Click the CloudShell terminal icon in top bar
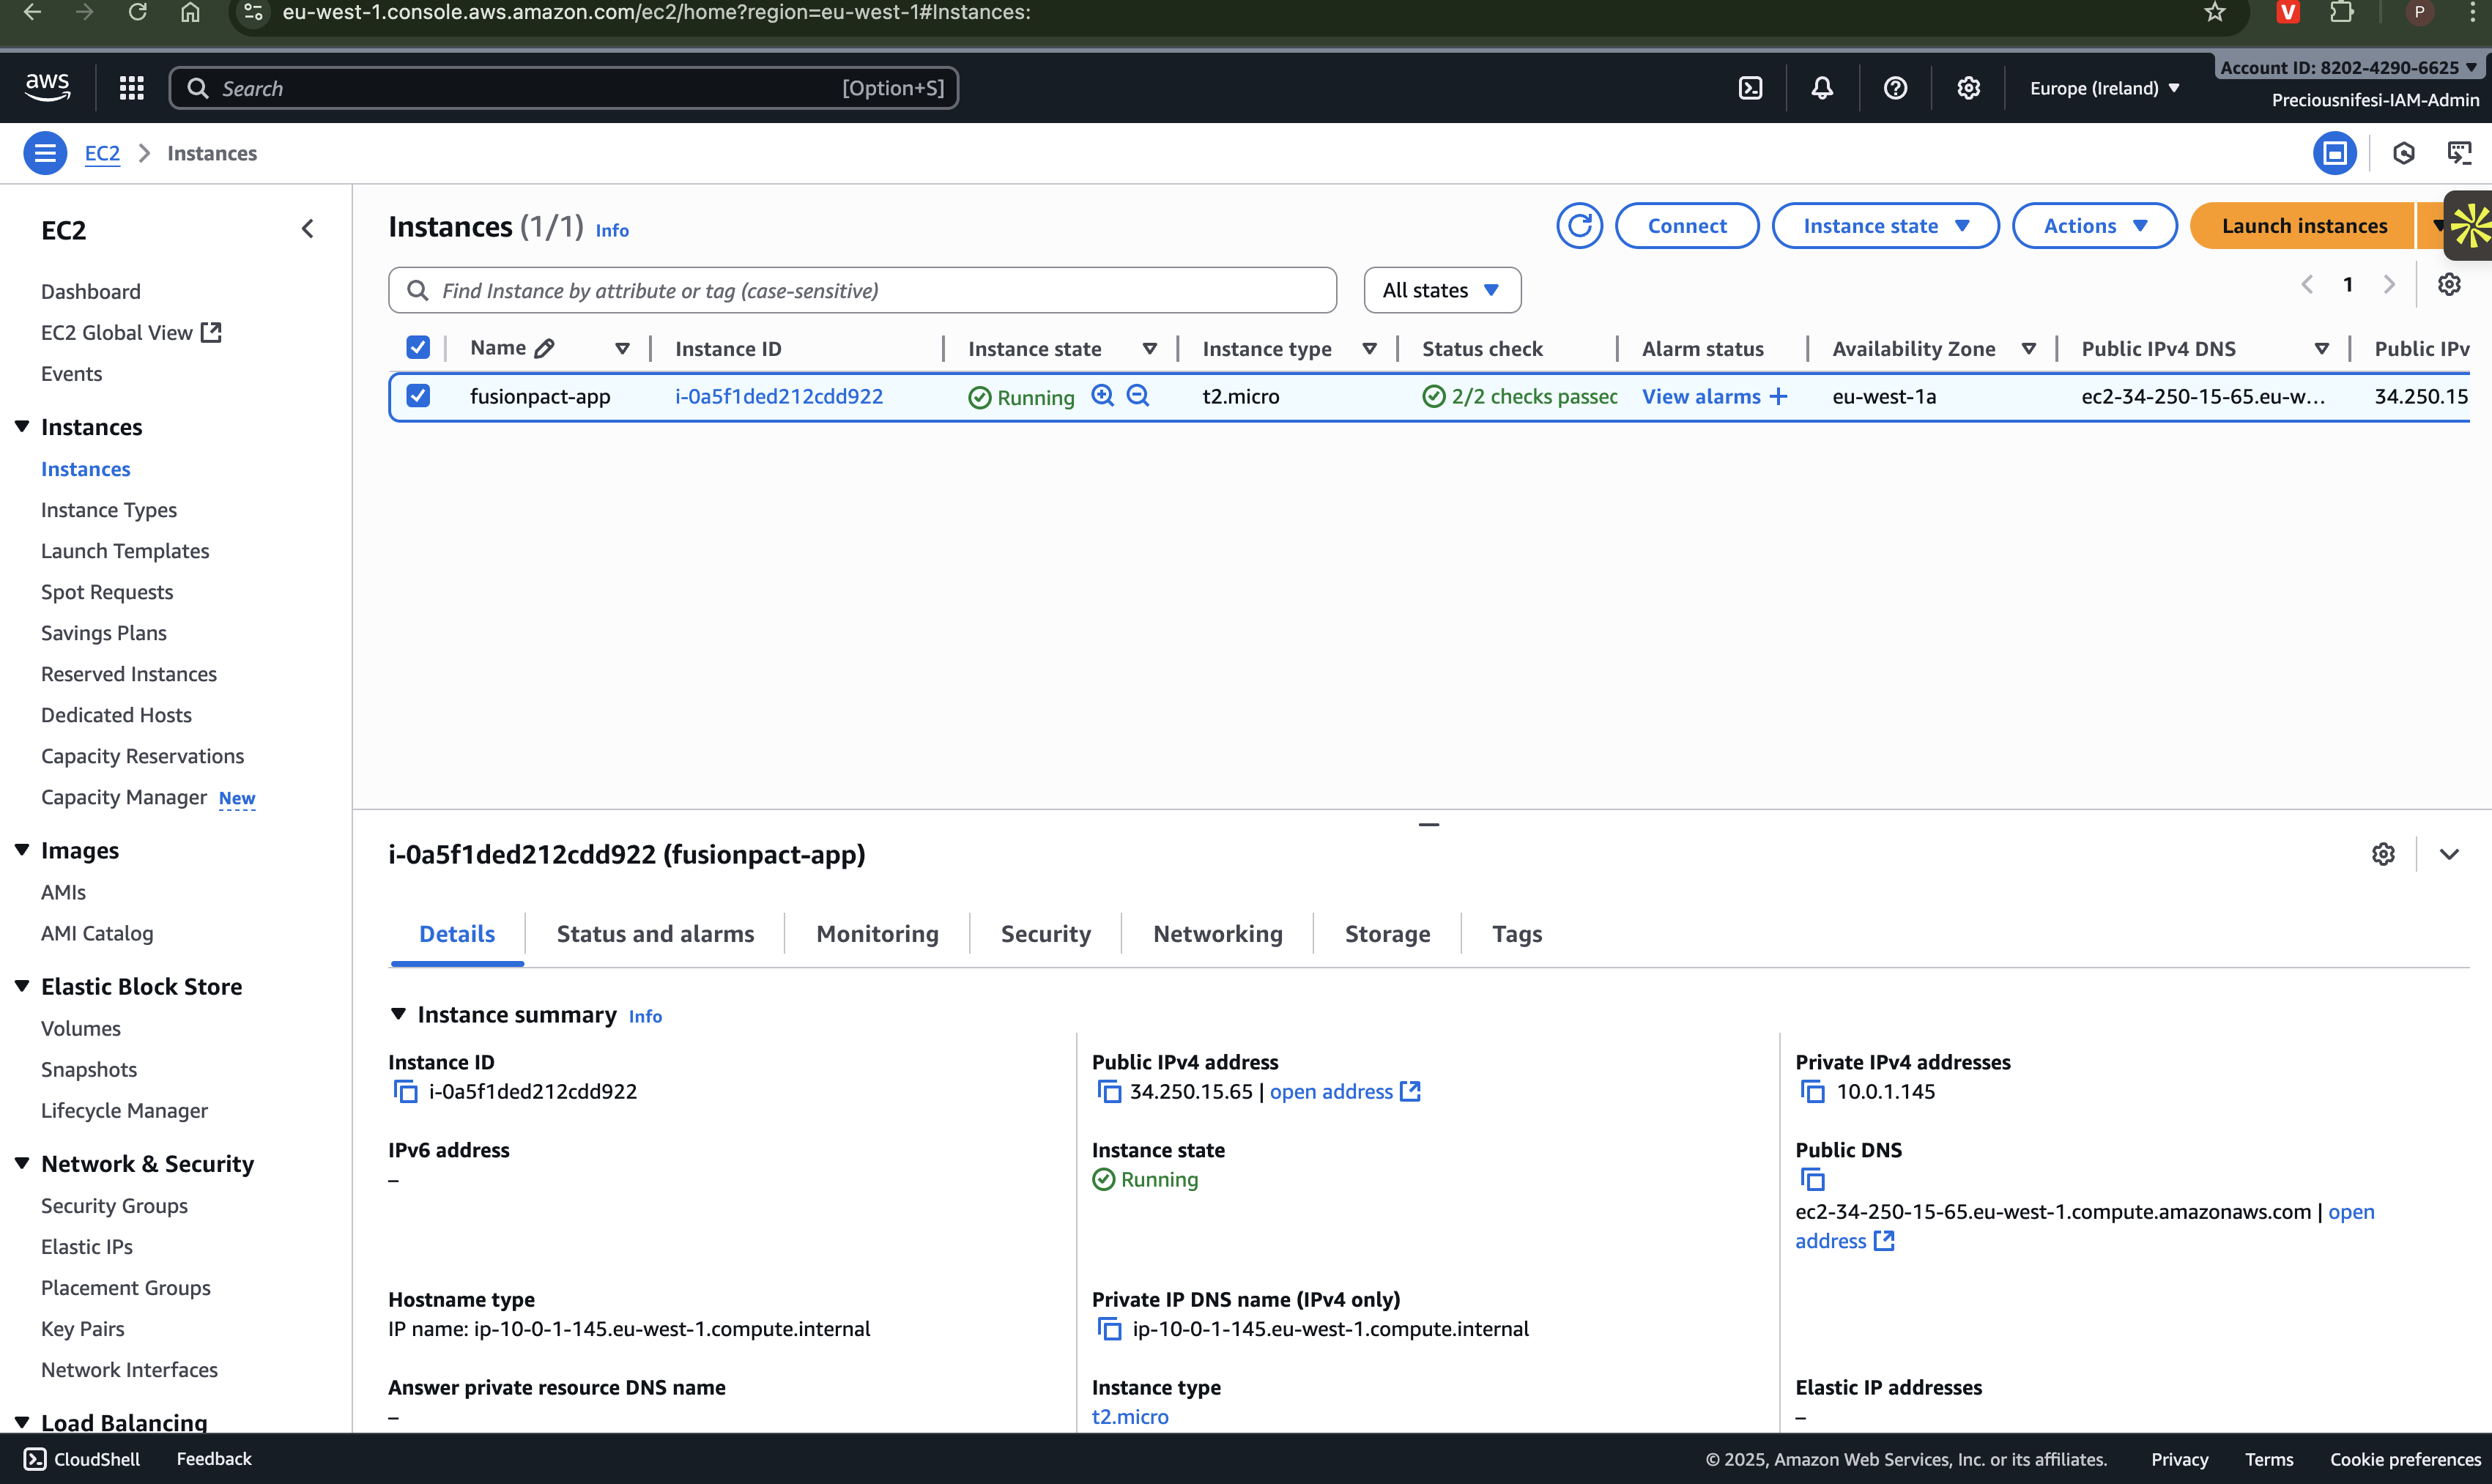The width and height of the screenshot is (2492, 1484). (x=1750, y=88)
